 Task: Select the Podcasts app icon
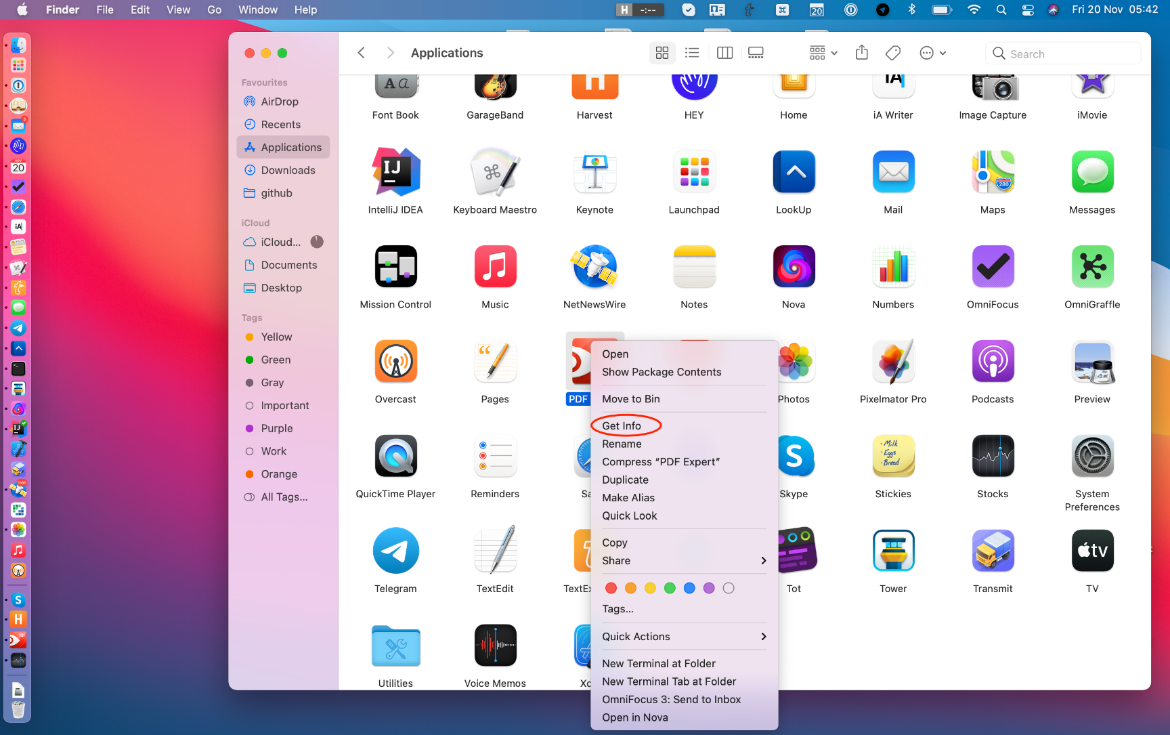(993, 362)
